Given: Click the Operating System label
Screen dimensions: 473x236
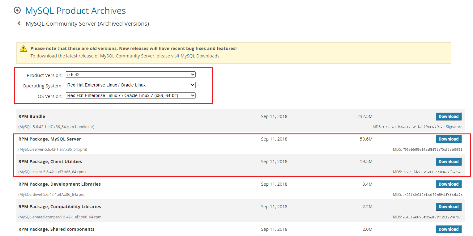Looking at the screenshot, I should [x=43, y=86].
